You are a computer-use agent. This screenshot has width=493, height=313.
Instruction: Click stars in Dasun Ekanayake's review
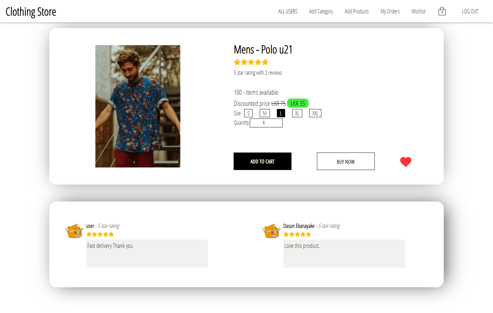297,235
